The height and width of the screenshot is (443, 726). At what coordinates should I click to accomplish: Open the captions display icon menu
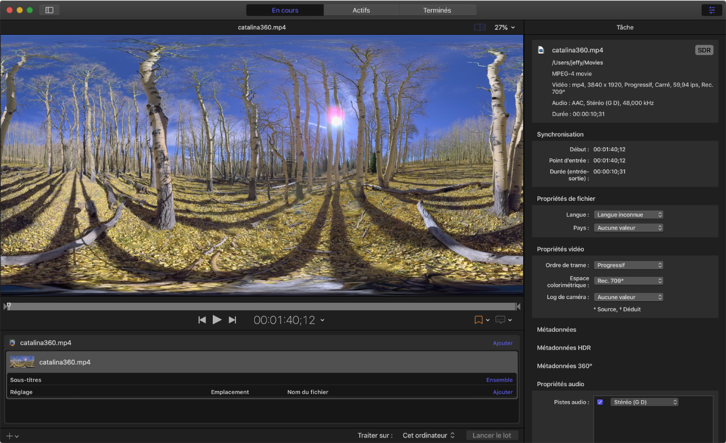pos(503,320)
